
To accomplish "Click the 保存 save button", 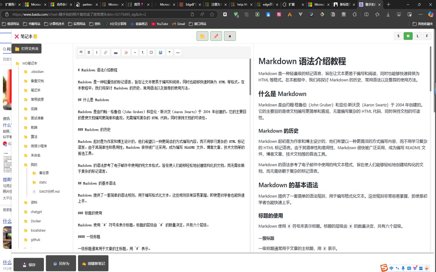I will point(29,265).
